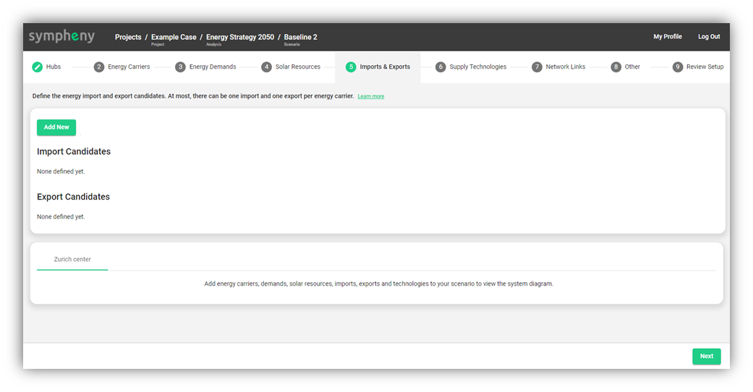Screen dimensions: 753x392
Task: Click the step 3 number badge
Action: tap(180, 67)
